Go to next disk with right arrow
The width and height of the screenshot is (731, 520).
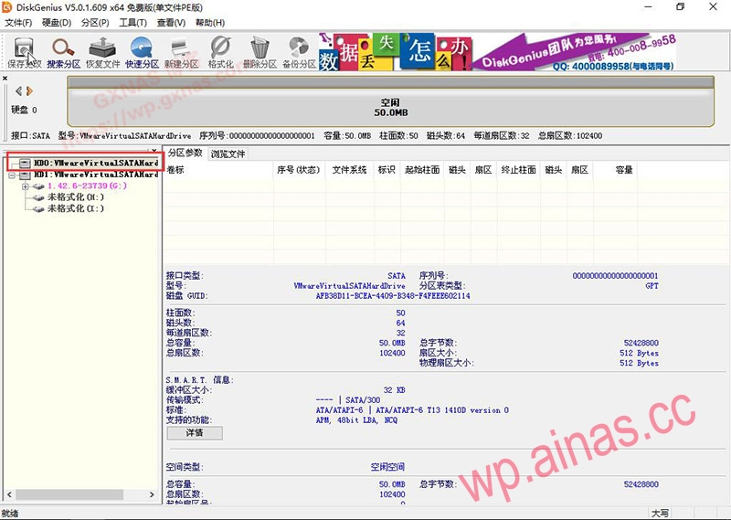30,91
